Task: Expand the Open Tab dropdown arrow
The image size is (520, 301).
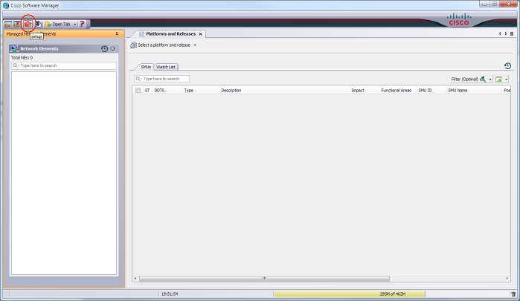Action: click(75, 25)
